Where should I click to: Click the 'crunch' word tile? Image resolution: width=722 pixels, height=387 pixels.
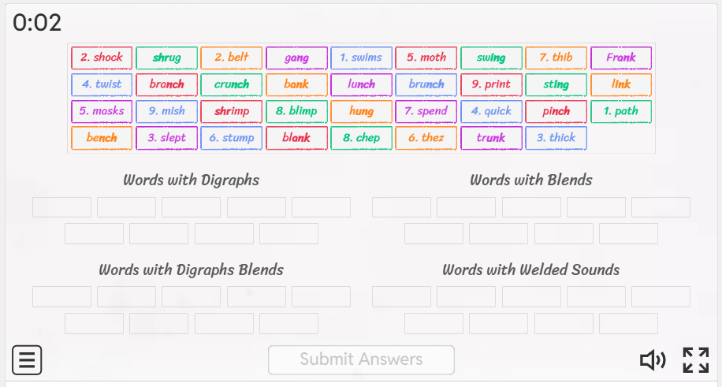point(232,84)
